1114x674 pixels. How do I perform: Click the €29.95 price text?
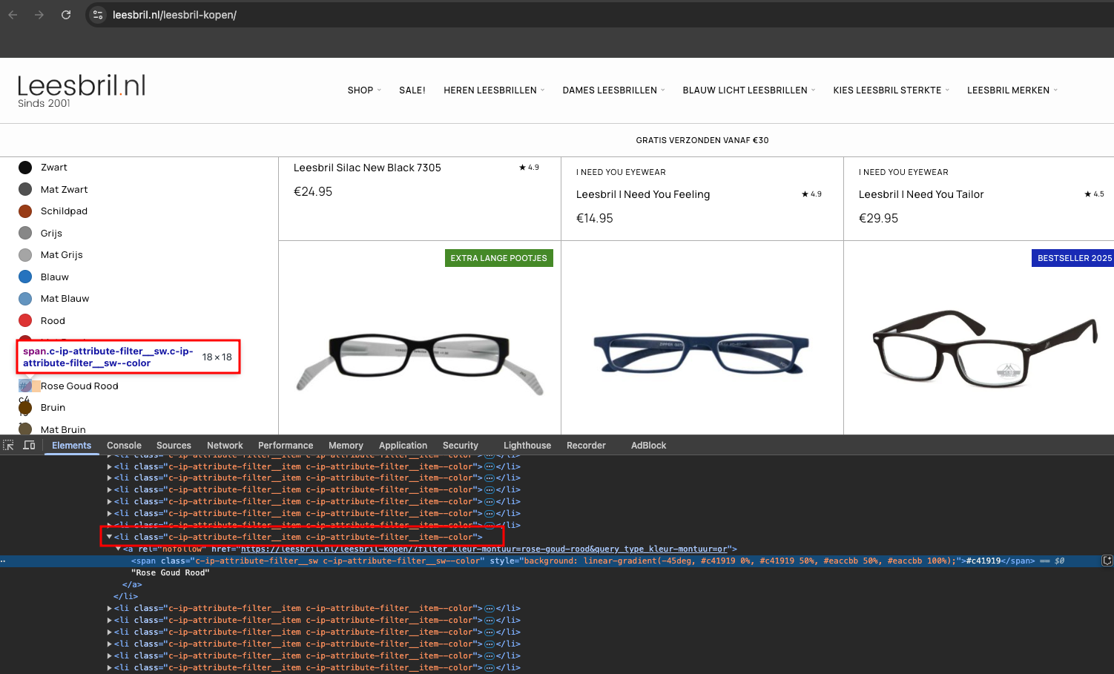pyautogui.click(x=878, y=218)
